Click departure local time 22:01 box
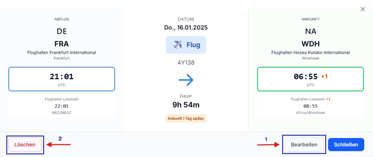373x157 pixels. tap(62, 106)
